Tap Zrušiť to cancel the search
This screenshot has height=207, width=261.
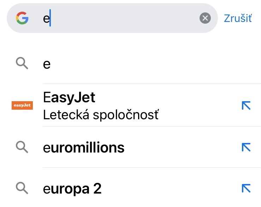click(238, 18)
